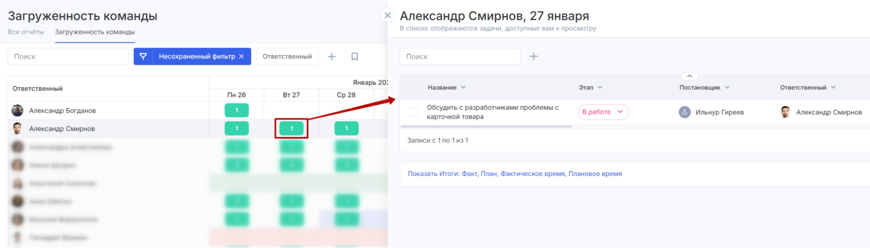This screenshot has height=248, width=870.
Task: Click the horizontal scrollbar under task row
Action: click(486, 126)
